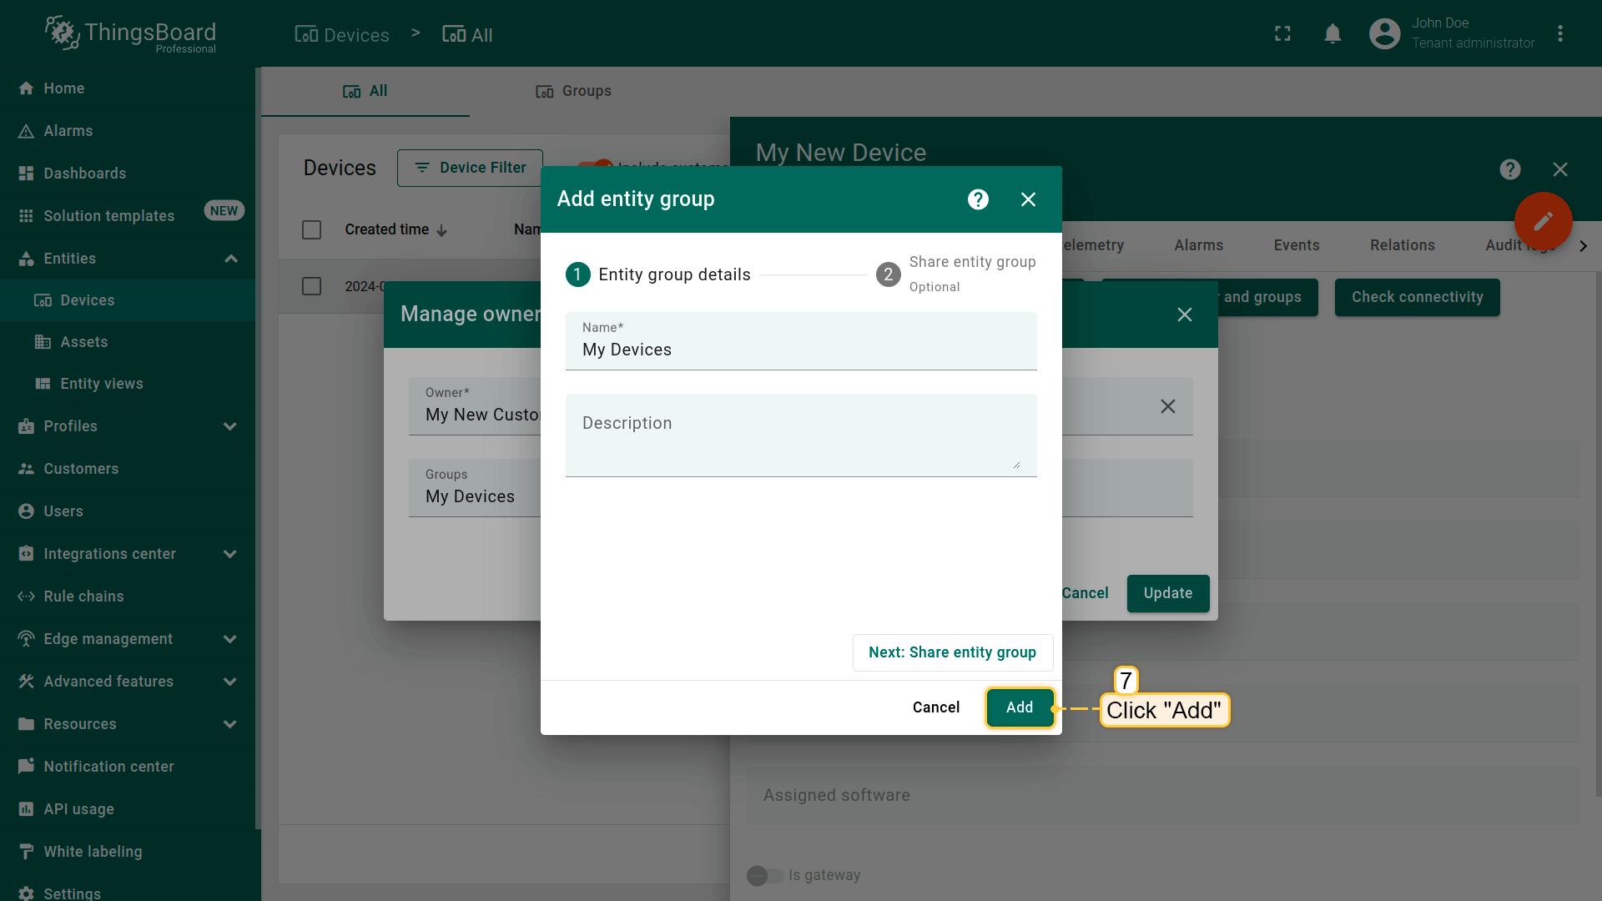Click orange pencil edit button
1602x901 pixels.
point(1543,221)
